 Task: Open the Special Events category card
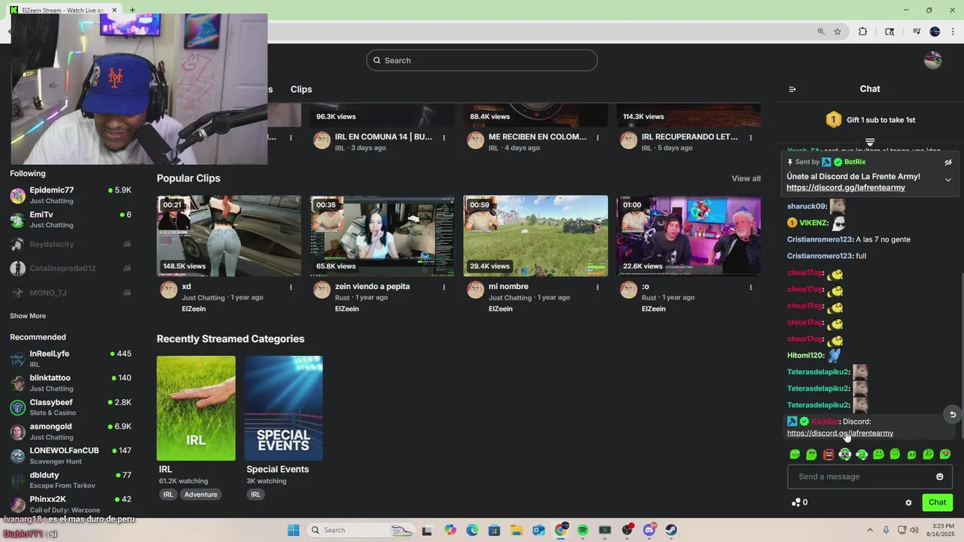pos(283,408)
